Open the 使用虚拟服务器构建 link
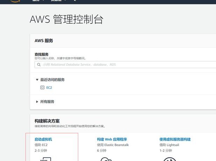 coord(175,139)
